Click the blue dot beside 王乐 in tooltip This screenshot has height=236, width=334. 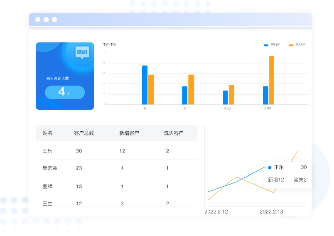point(270,167)
